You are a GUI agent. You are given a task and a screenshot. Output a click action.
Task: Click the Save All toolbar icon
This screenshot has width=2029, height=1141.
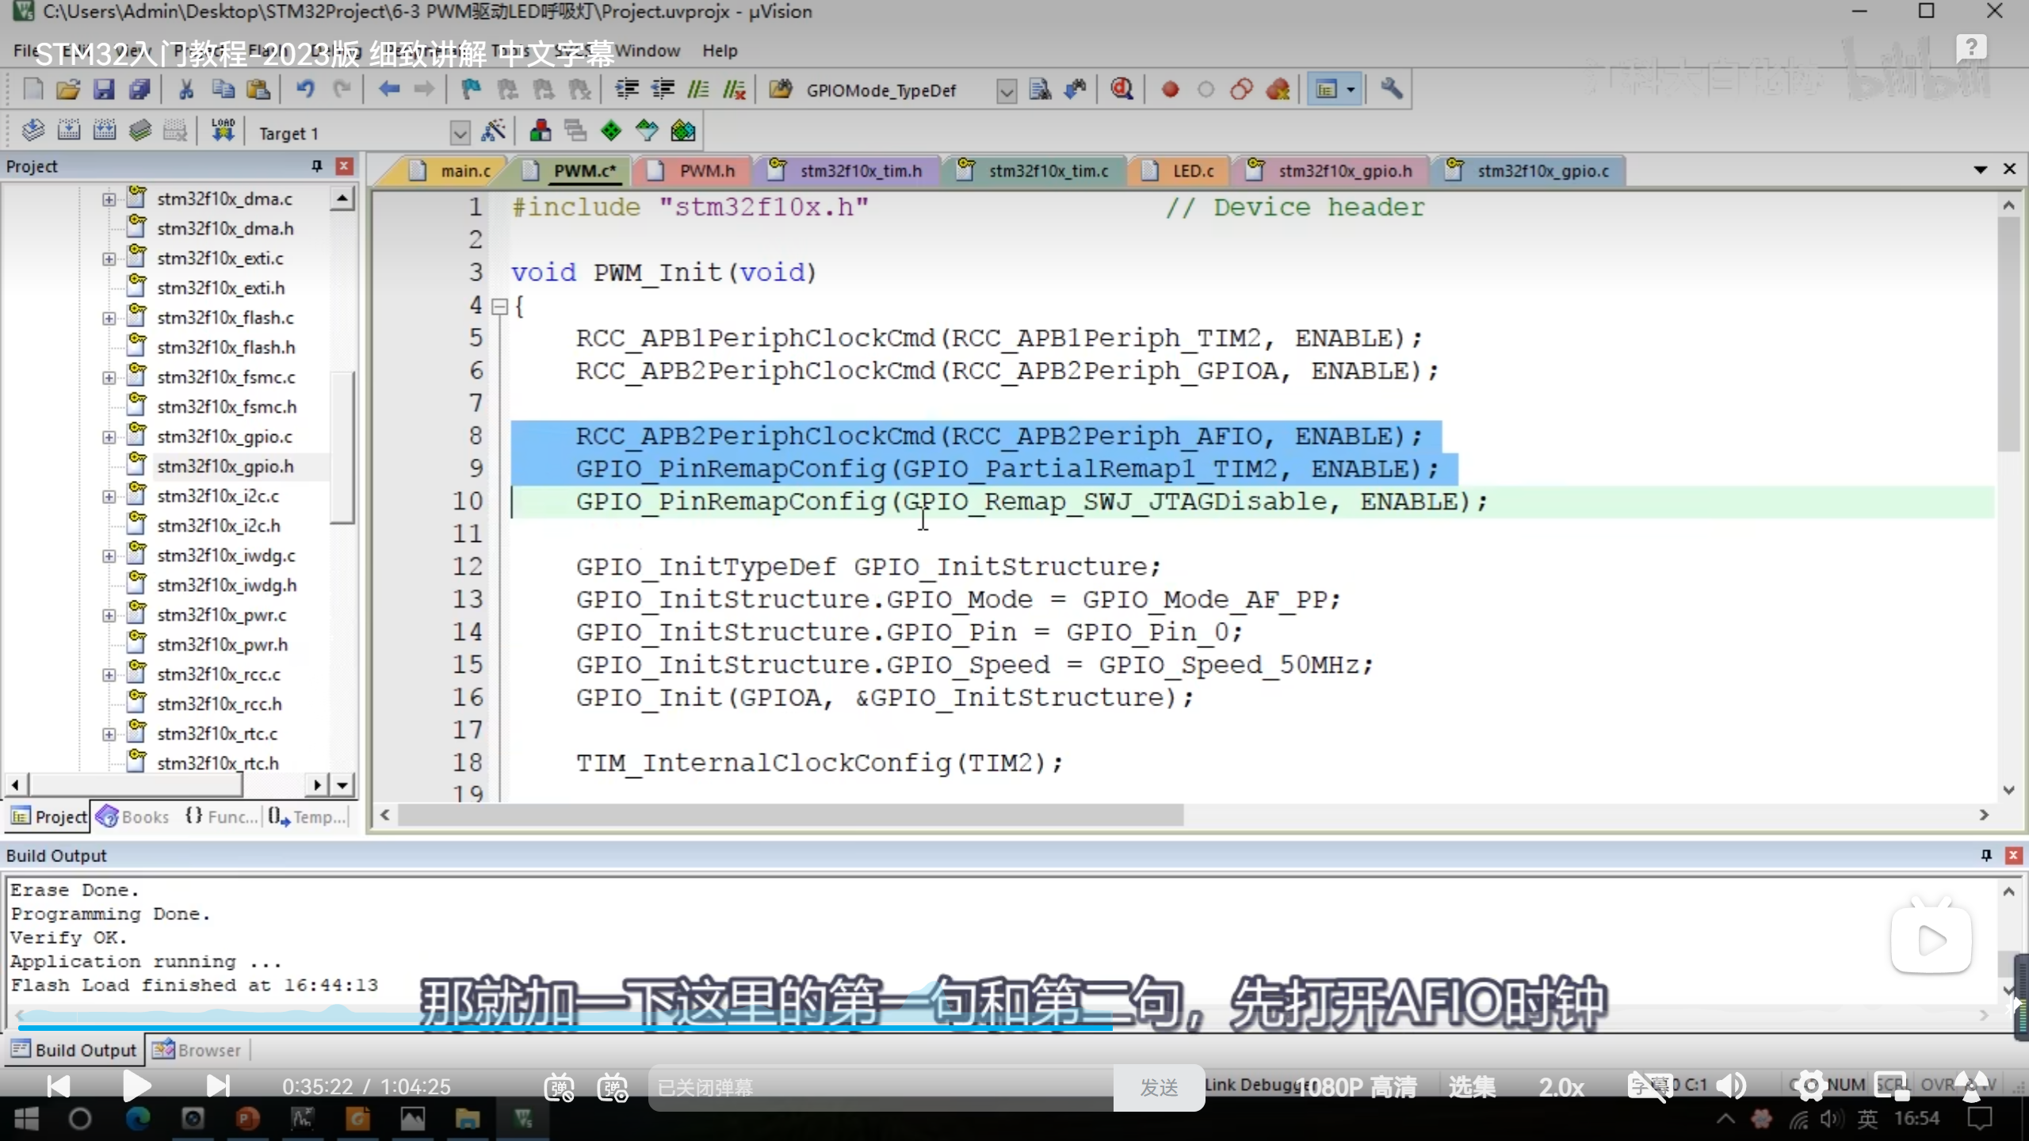coord(139,90)
